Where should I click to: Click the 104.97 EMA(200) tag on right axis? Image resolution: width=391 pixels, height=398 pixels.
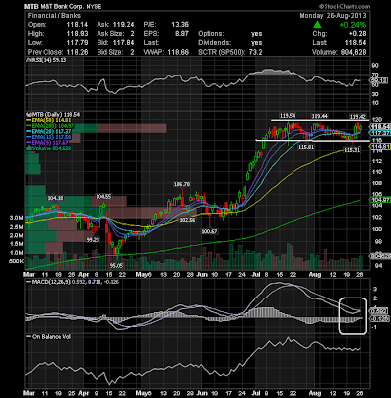click(381, 200)
